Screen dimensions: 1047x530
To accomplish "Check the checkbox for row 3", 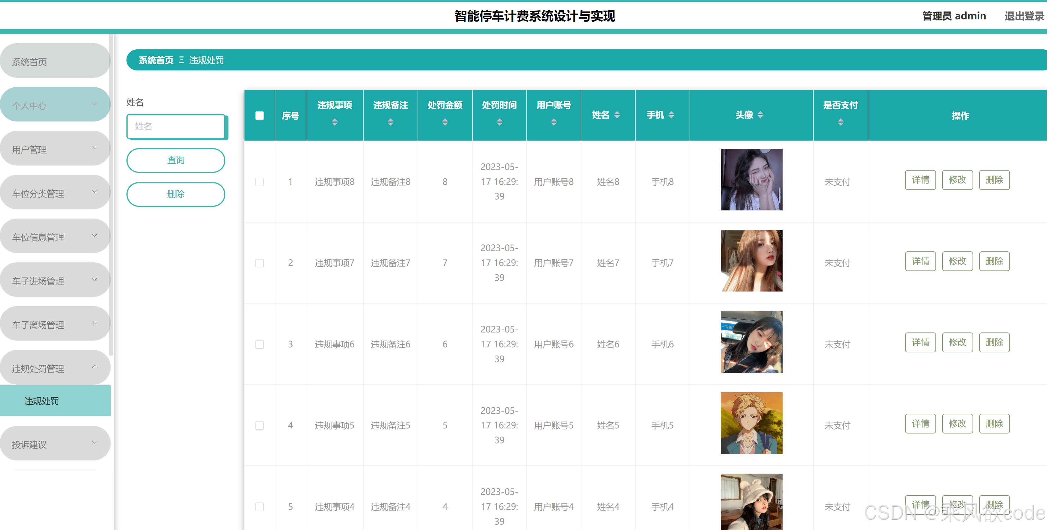I will coord(260,345).
